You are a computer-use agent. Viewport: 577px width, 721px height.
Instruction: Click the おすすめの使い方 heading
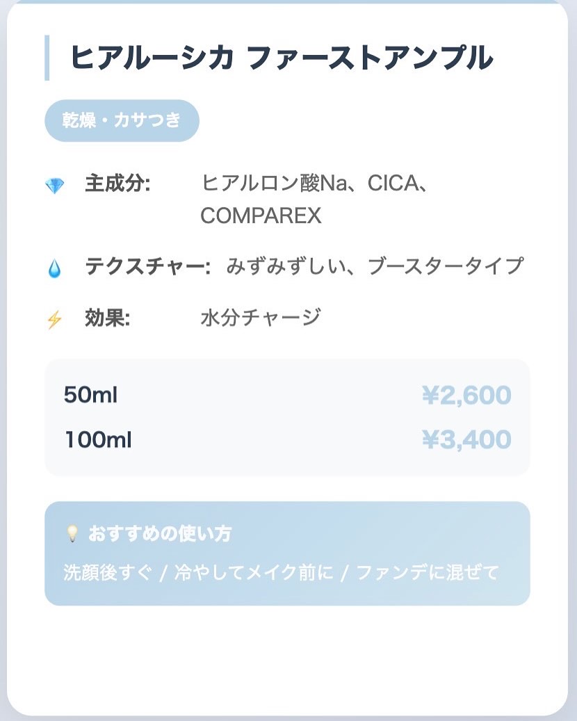coord(160,534)
